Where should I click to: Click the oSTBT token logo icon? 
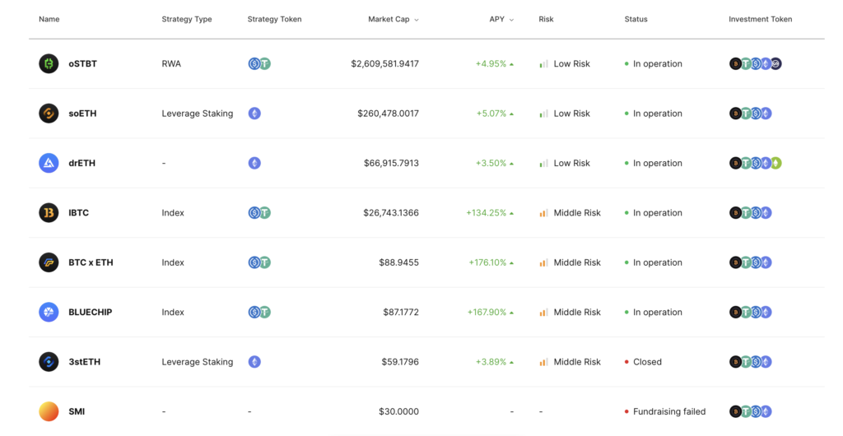[x=49, y=63]
